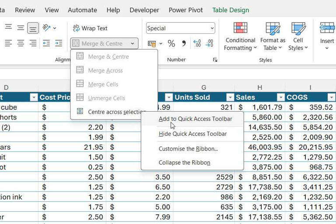The height and width of the screenshot is (224, 336).
Task: Select cost price cell 21.95
Action: click(72, 147)
